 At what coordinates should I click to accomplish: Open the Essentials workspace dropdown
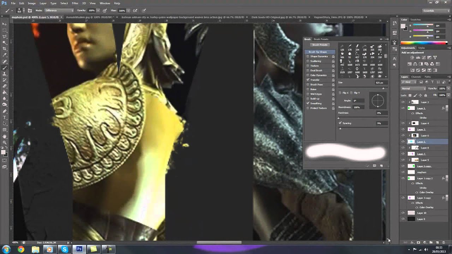pos(436,11)
